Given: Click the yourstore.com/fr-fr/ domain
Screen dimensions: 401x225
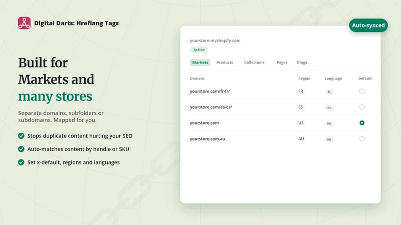Looking at the screenshot, I should point(210,91).
